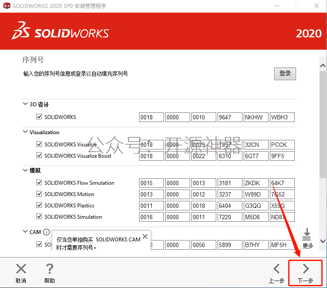
Task: Toggle SOLIDWORKS Simulation checkbox
Action: coord(39,216)
